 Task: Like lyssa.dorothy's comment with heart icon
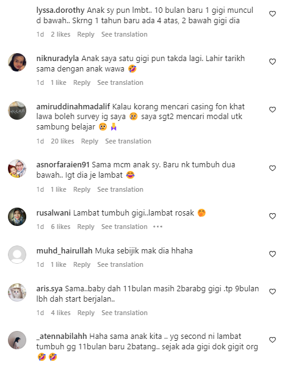tap(272, 14)
